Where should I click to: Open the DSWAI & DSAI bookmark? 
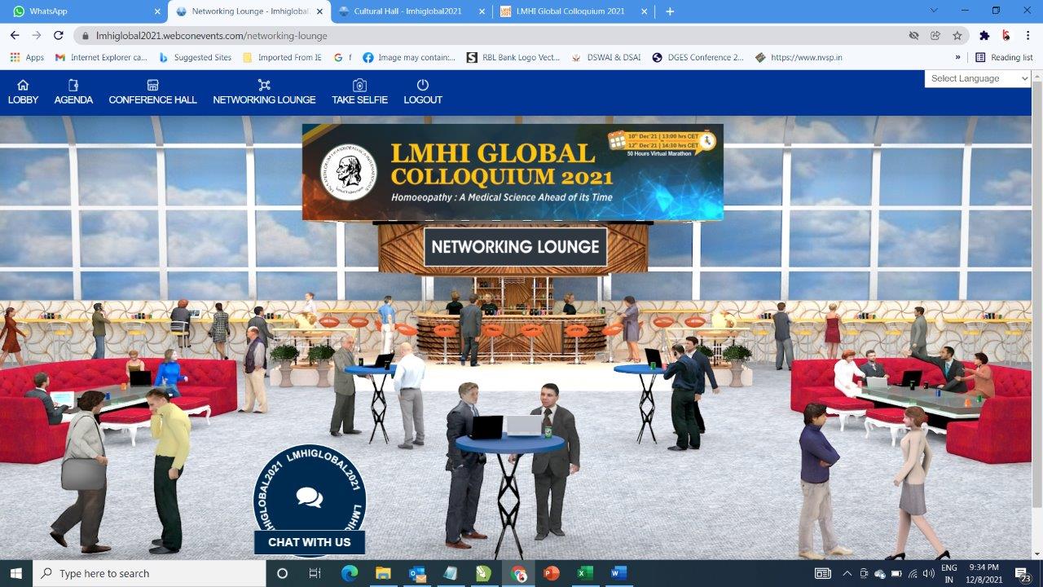point(606,57)
